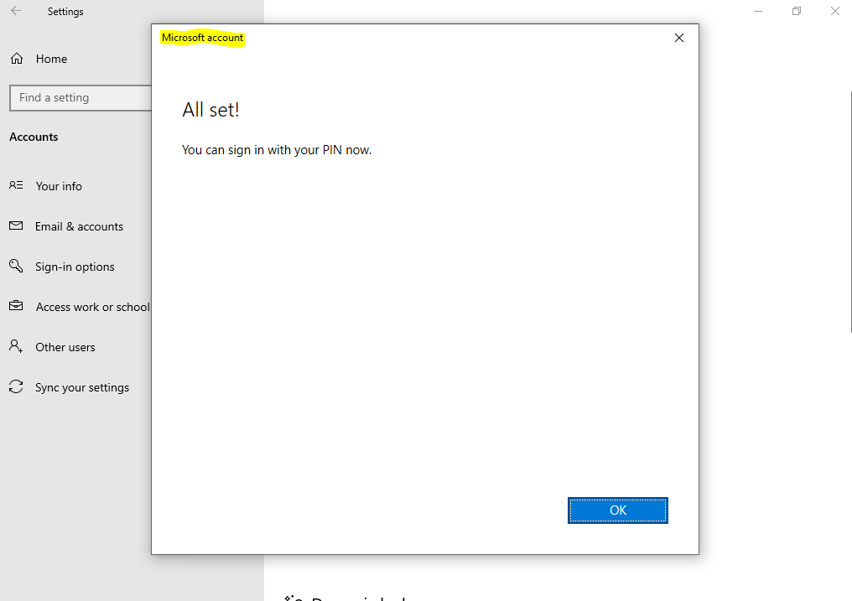Viewport: 852px width, 601px height.
Task: Focus the Find a setting search box
Action: pos(81,98)
